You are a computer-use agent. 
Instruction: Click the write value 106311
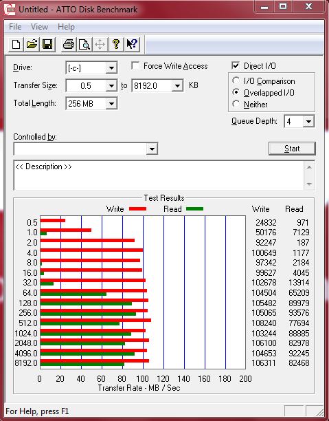point(264,363)
